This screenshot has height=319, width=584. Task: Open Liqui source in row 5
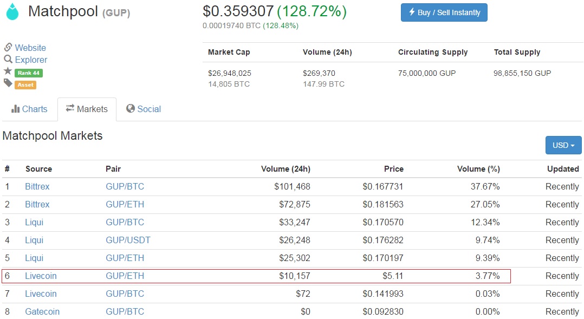point(34,258)
